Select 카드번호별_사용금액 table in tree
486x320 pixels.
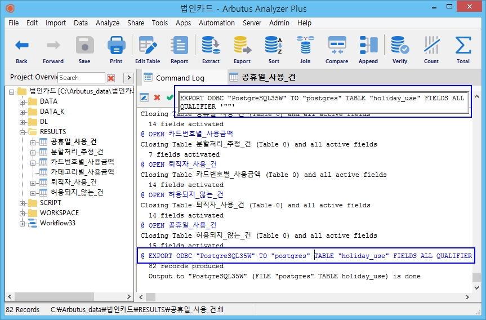click(x=82, y=162)
